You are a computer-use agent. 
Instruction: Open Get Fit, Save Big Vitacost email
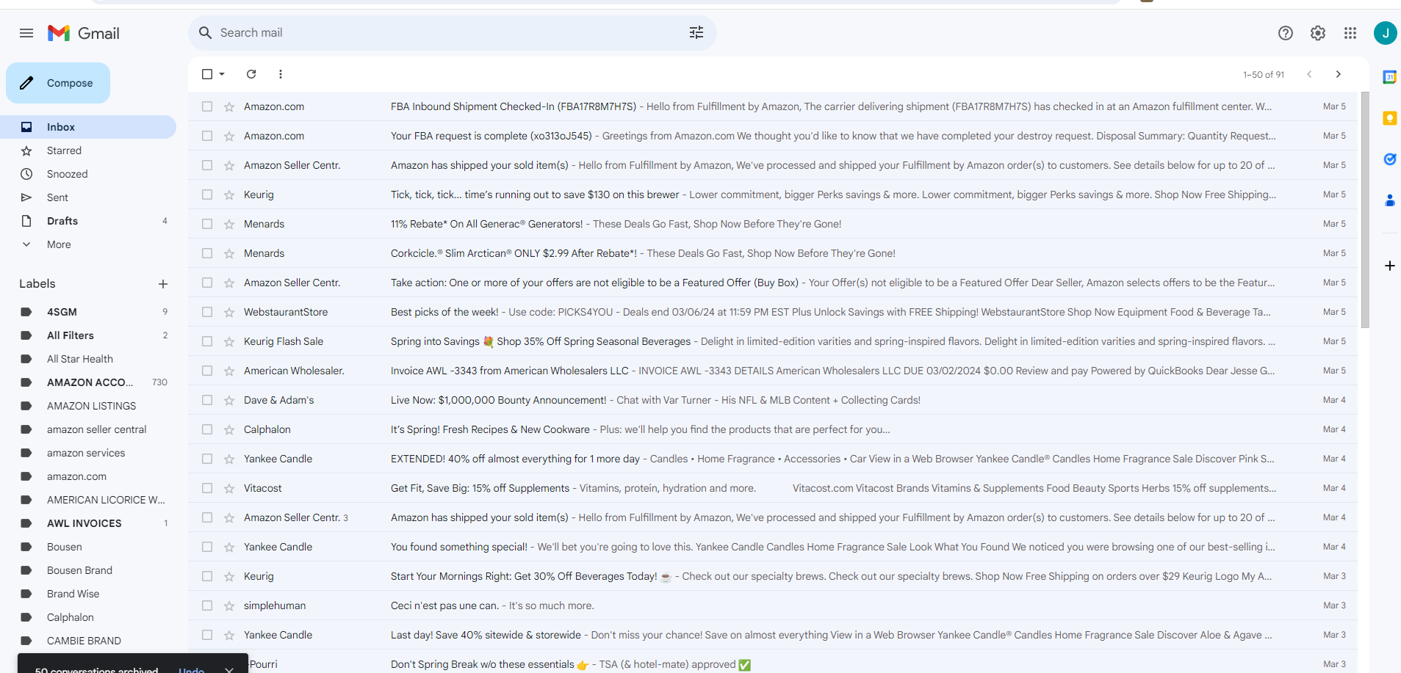point(773,488)
